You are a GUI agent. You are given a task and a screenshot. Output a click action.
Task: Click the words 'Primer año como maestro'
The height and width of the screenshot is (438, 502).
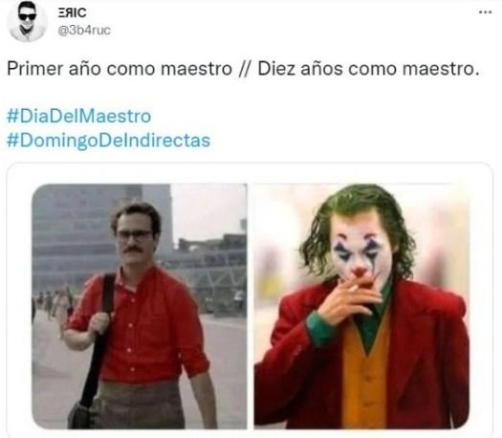click(120, 69)
